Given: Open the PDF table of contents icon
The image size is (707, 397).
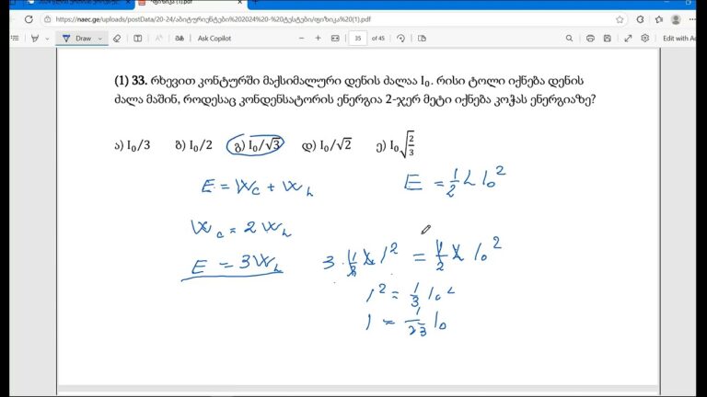Looking at the screenshot, I should (15, 39).
